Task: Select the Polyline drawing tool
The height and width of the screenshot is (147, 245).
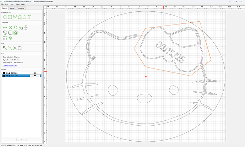Action: coord(15,17)
